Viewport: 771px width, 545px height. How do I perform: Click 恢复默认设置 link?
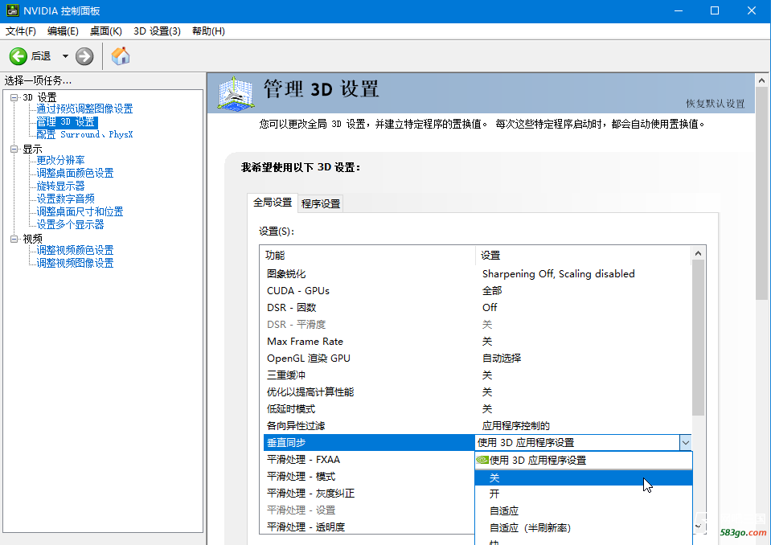(715, 104)
